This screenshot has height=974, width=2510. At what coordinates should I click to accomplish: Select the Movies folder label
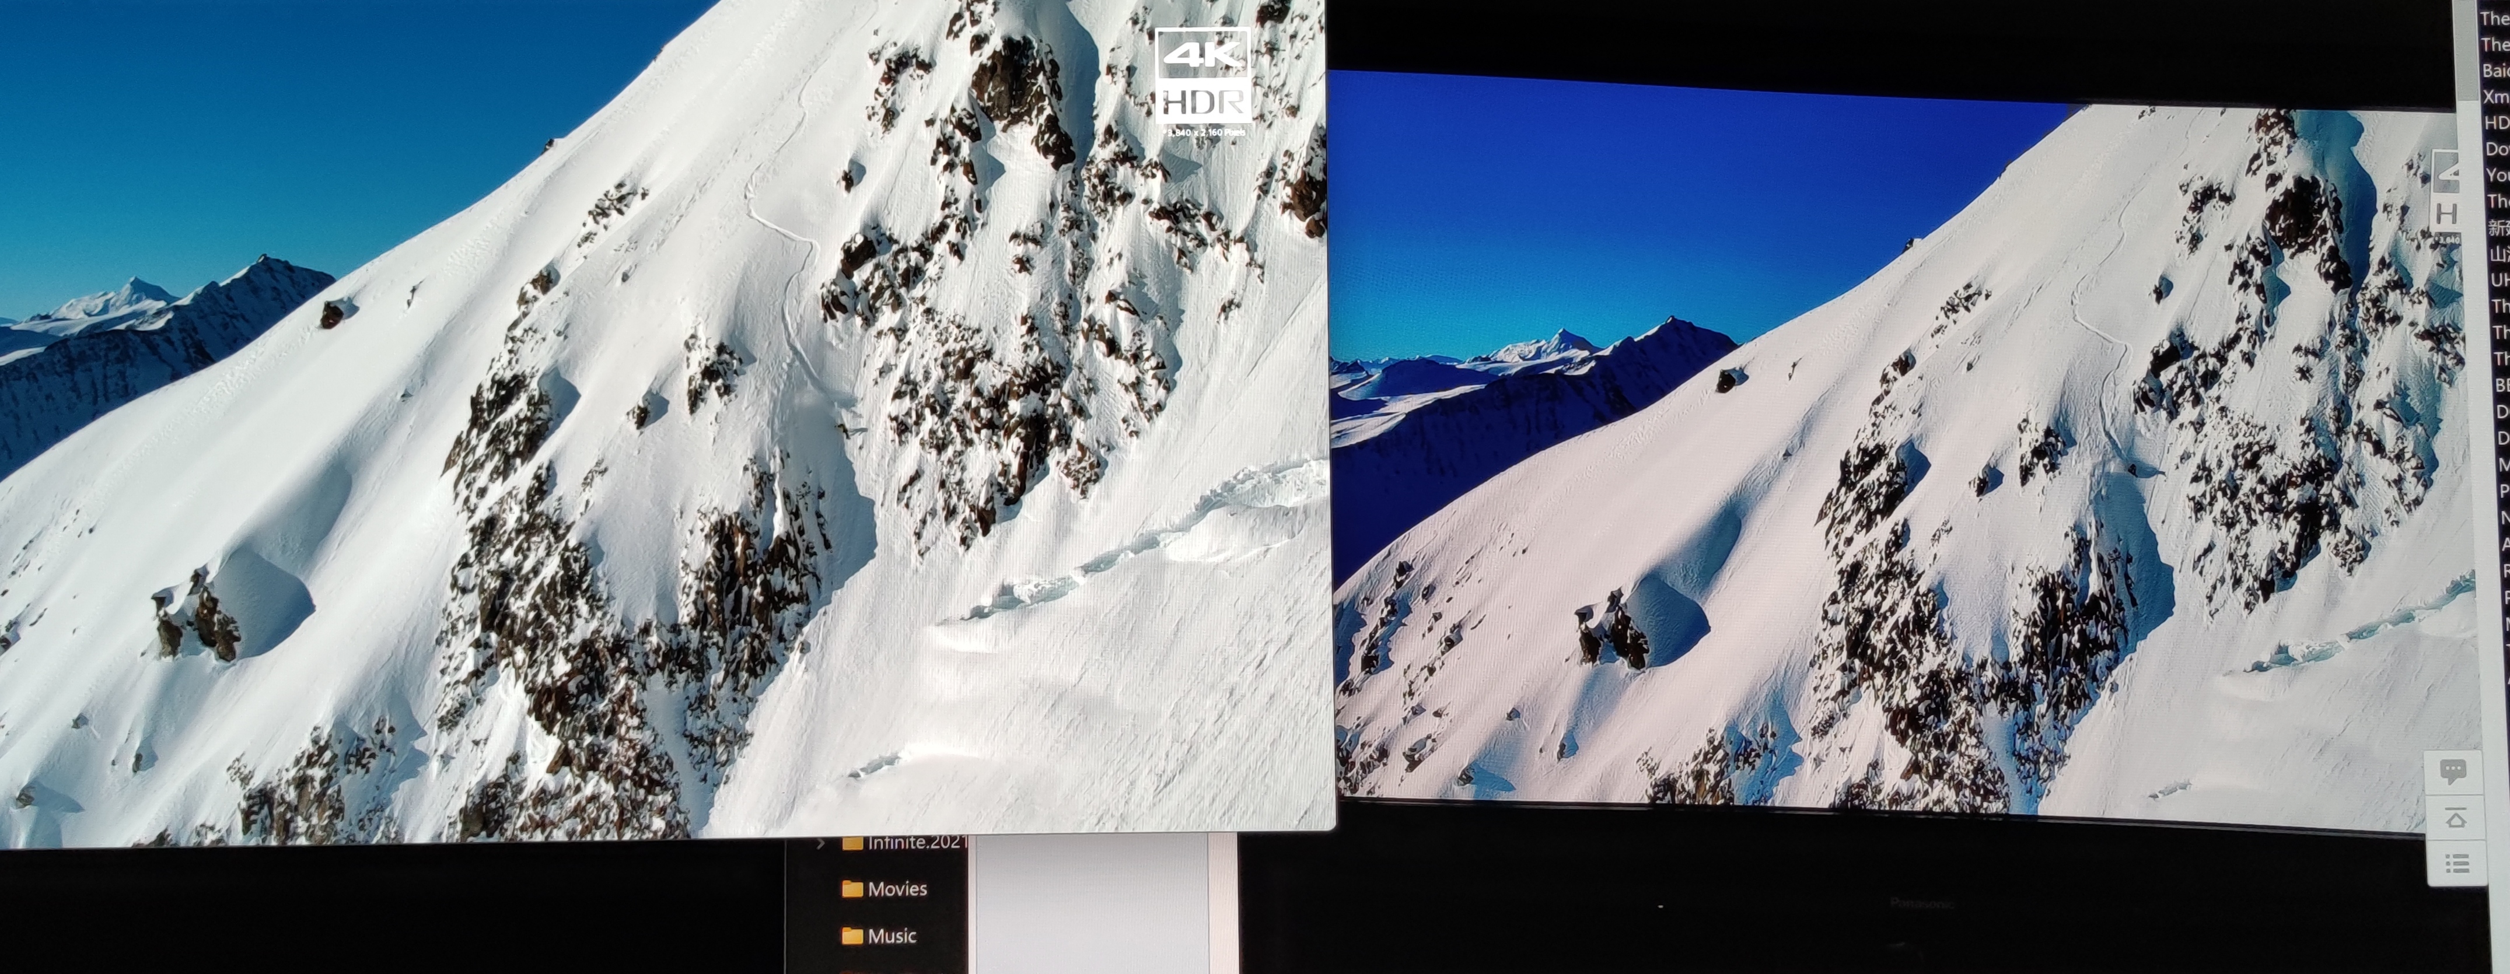896,888
